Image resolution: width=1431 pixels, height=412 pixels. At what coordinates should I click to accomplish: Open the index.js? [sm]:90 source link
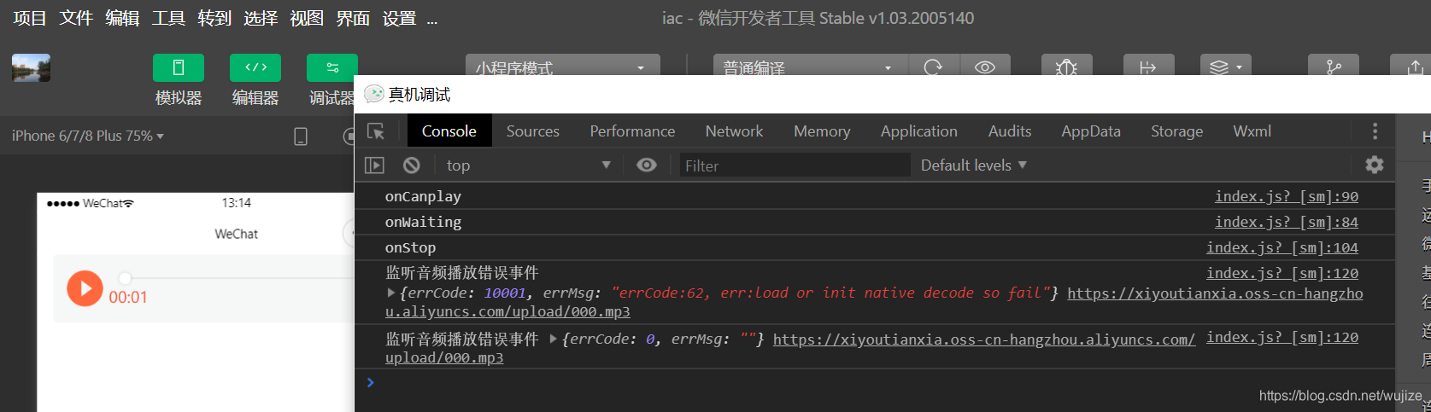click(1287, 196)
